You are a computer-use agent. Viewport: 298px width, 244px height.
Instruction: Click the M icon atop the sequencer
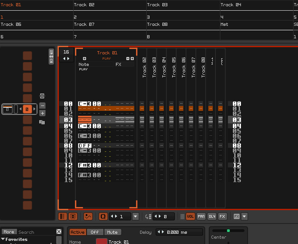51,61
